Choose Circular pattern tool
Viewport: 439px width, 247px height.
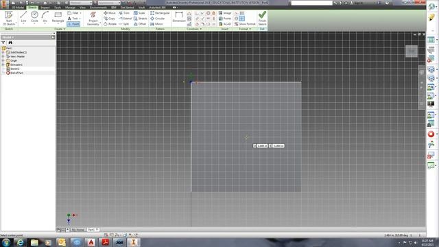pos(157,19)
